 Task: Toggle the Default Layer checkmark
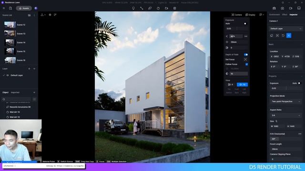[4, 75]
